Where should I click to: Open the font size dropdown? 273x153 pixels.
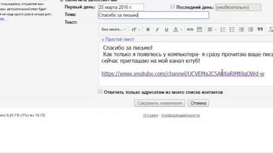136,30
